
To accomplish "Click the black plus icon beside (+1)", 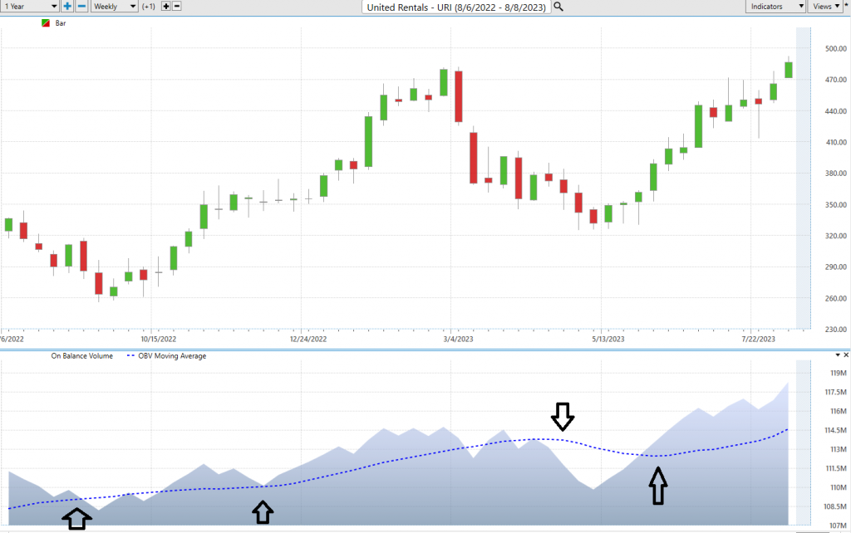I will 166,7.
